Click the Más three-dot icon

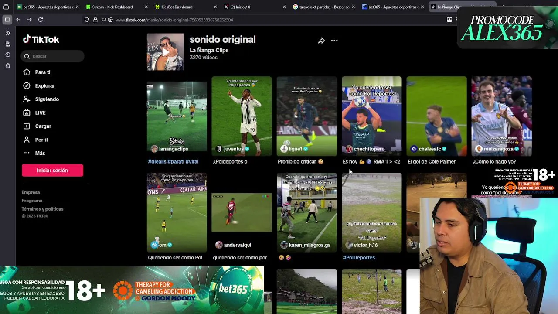tap(27, 153)
